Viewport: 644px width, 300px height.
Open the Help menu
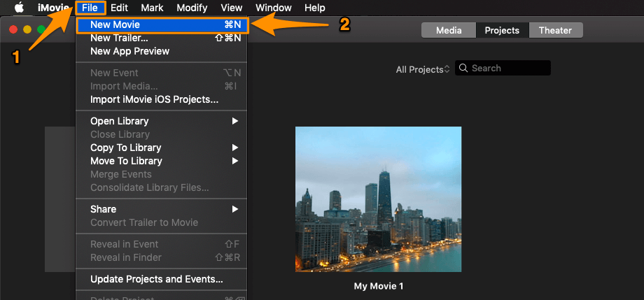pos(315,8)
